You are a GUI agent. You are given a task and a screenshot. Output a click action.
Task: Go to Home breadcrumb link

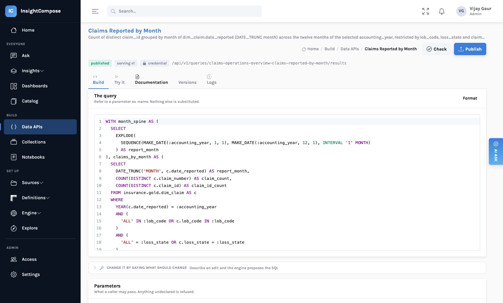pyautogui.click(x=310, y=49)
